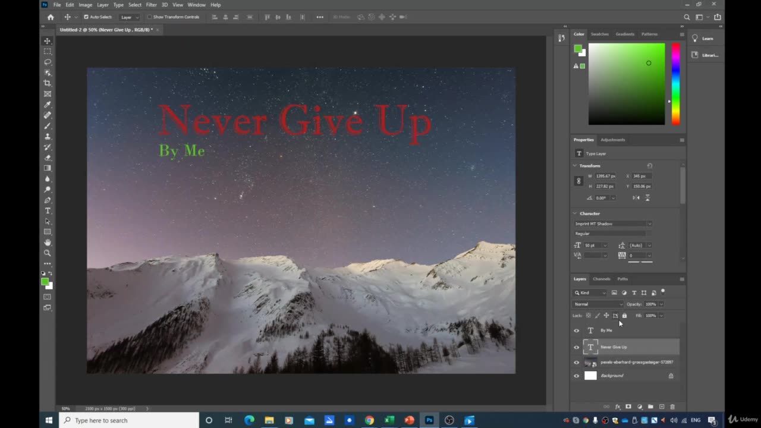Collapse the Transform section
The image size is (761, 428).
(x=575, y=166)
